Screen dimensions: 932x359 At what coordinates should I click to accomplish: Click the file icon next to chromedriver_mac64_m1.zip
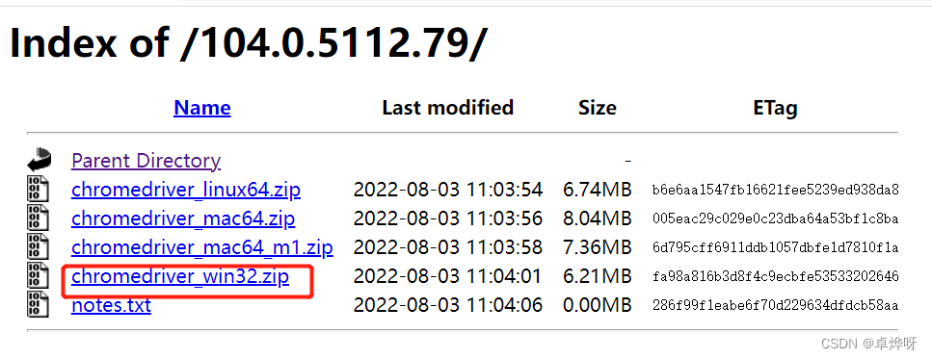pos(38,246)
